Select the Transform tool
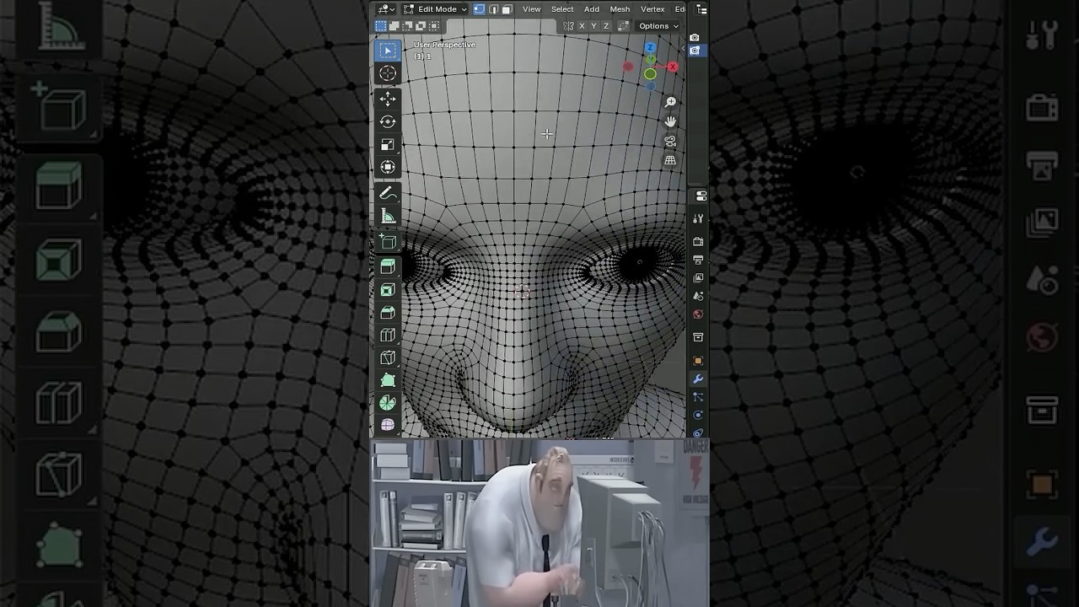1079x607 pixels. [x=388, y=167]
